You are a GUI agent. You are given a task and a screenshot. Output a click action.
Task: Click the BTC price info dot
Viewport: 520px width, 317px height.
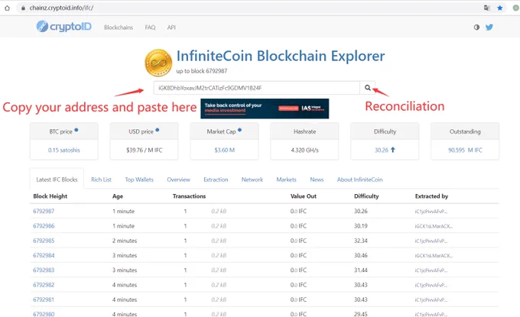click(76, 130)
